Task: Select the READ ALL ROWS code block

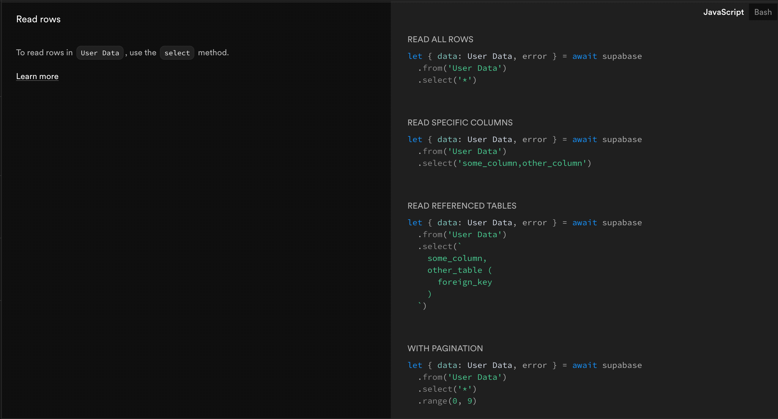Action: tap(525, 67)
